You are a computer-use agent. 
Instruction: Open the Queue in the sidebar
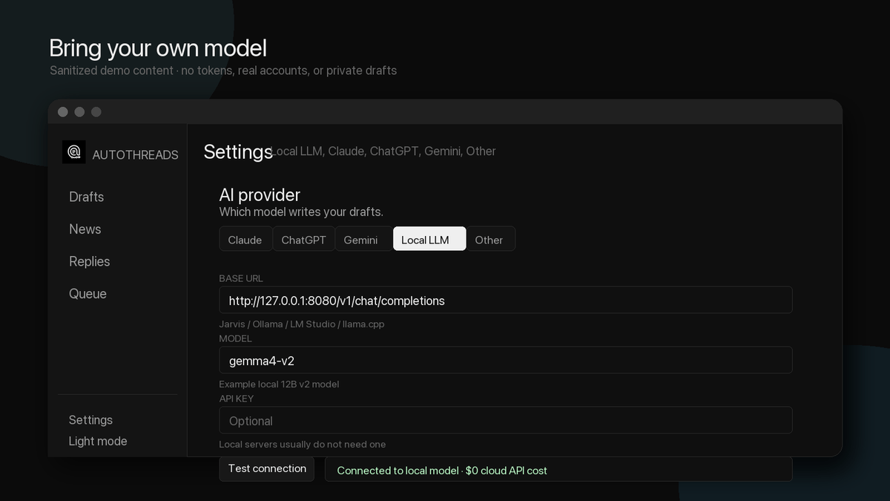(88, 294)
